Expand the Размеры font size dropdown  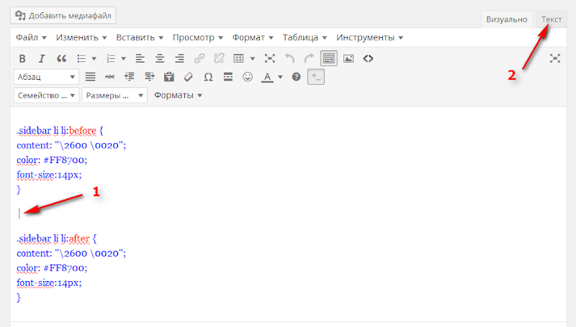(x=114, y=96)
